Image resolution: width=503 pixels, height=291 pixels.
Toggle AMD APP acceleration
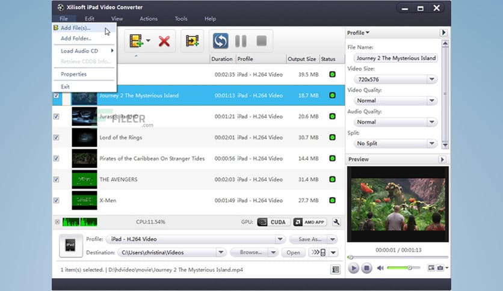(x=310, y=222)
